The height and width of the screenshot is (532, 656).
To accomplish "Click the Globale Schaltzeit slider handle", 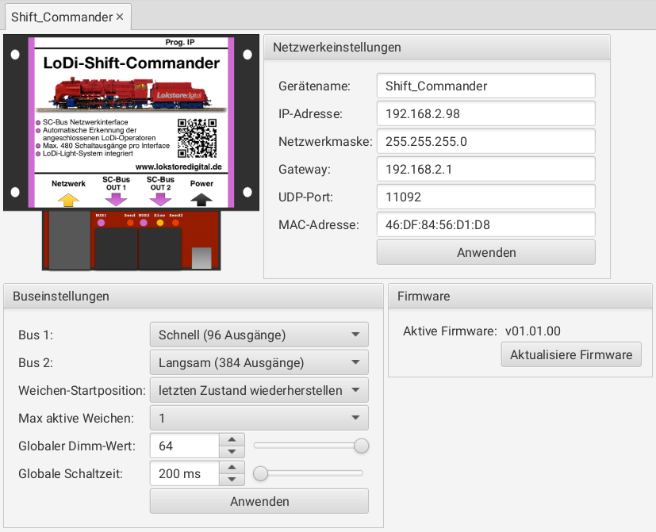I will (261, 473).
